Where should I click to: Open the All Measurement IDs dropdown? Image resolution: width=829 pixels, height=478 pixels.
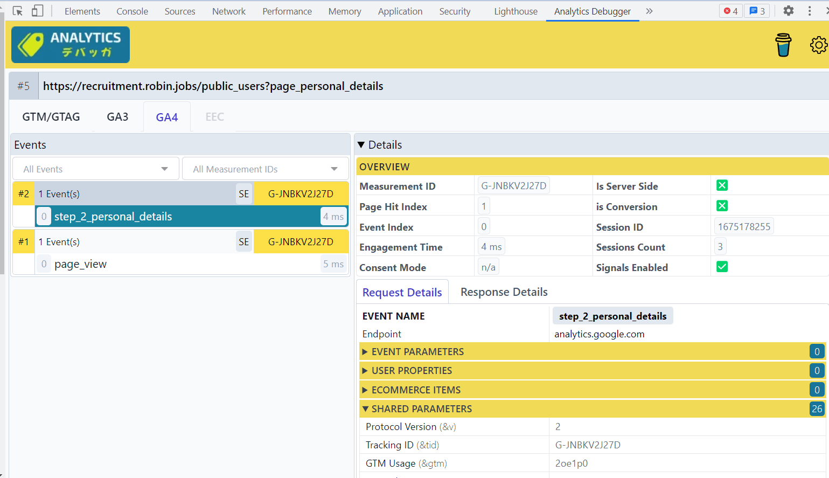click(265, 169)
